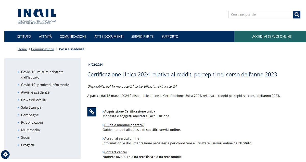Click text 'Guide manuali all'utilizzo di specifici servizi online.'
The image size is (306, 162).
click(x=142, y=130)
